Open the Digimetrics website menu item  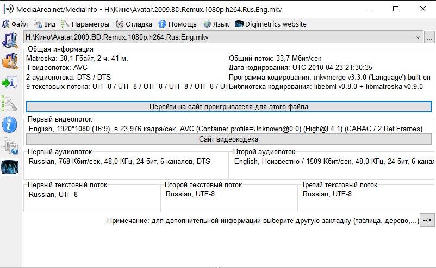271,24
